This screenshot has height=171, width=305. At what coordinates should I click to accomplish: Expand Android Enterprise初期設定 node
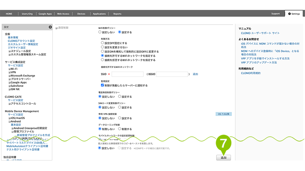[x=12, y=128]
